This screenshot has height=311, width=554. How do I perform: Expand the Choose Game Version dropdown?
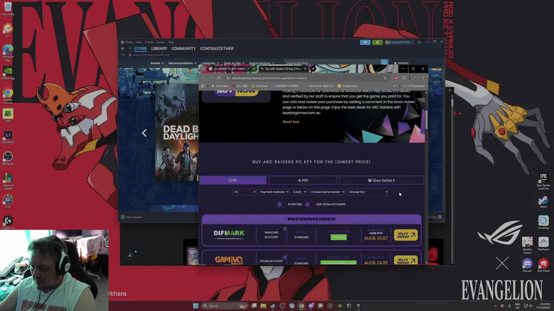(x=327, y=192)
